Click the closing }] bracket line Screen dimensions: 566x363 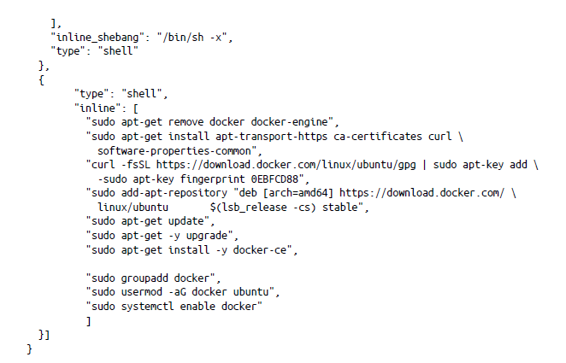pos(44,334)
